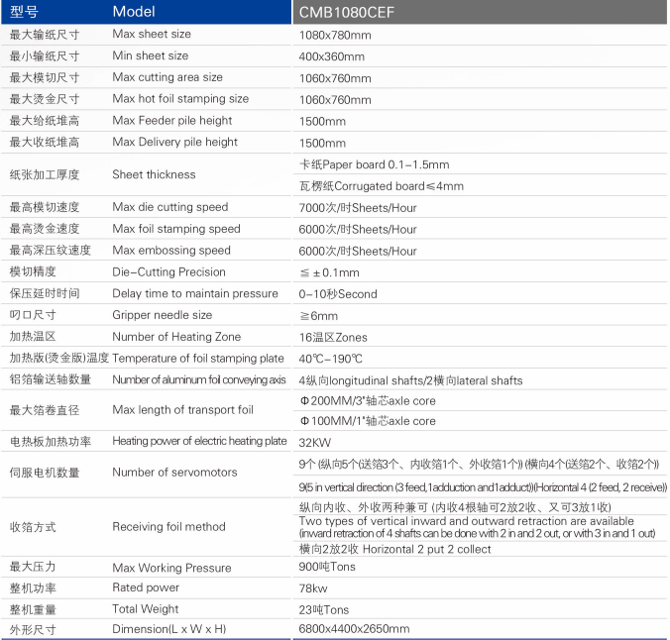
Task: Select '40℃–190℃' value
Action: tap(330, 359)
